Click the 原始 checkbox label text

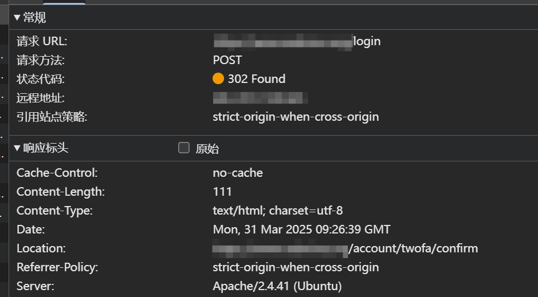click(x=207, y=149)
